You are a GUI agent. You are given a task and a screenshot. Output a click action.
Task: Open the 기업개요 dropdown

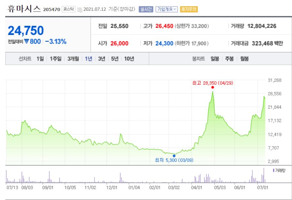point(166,9)
